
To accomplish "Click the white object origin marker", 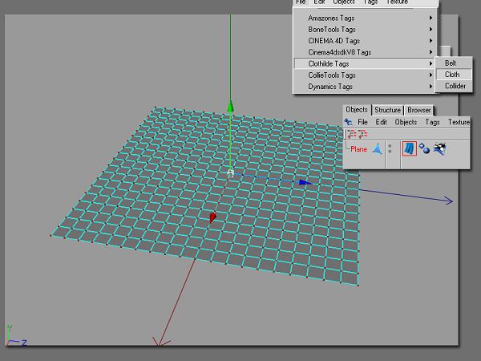I will point(230,174).
